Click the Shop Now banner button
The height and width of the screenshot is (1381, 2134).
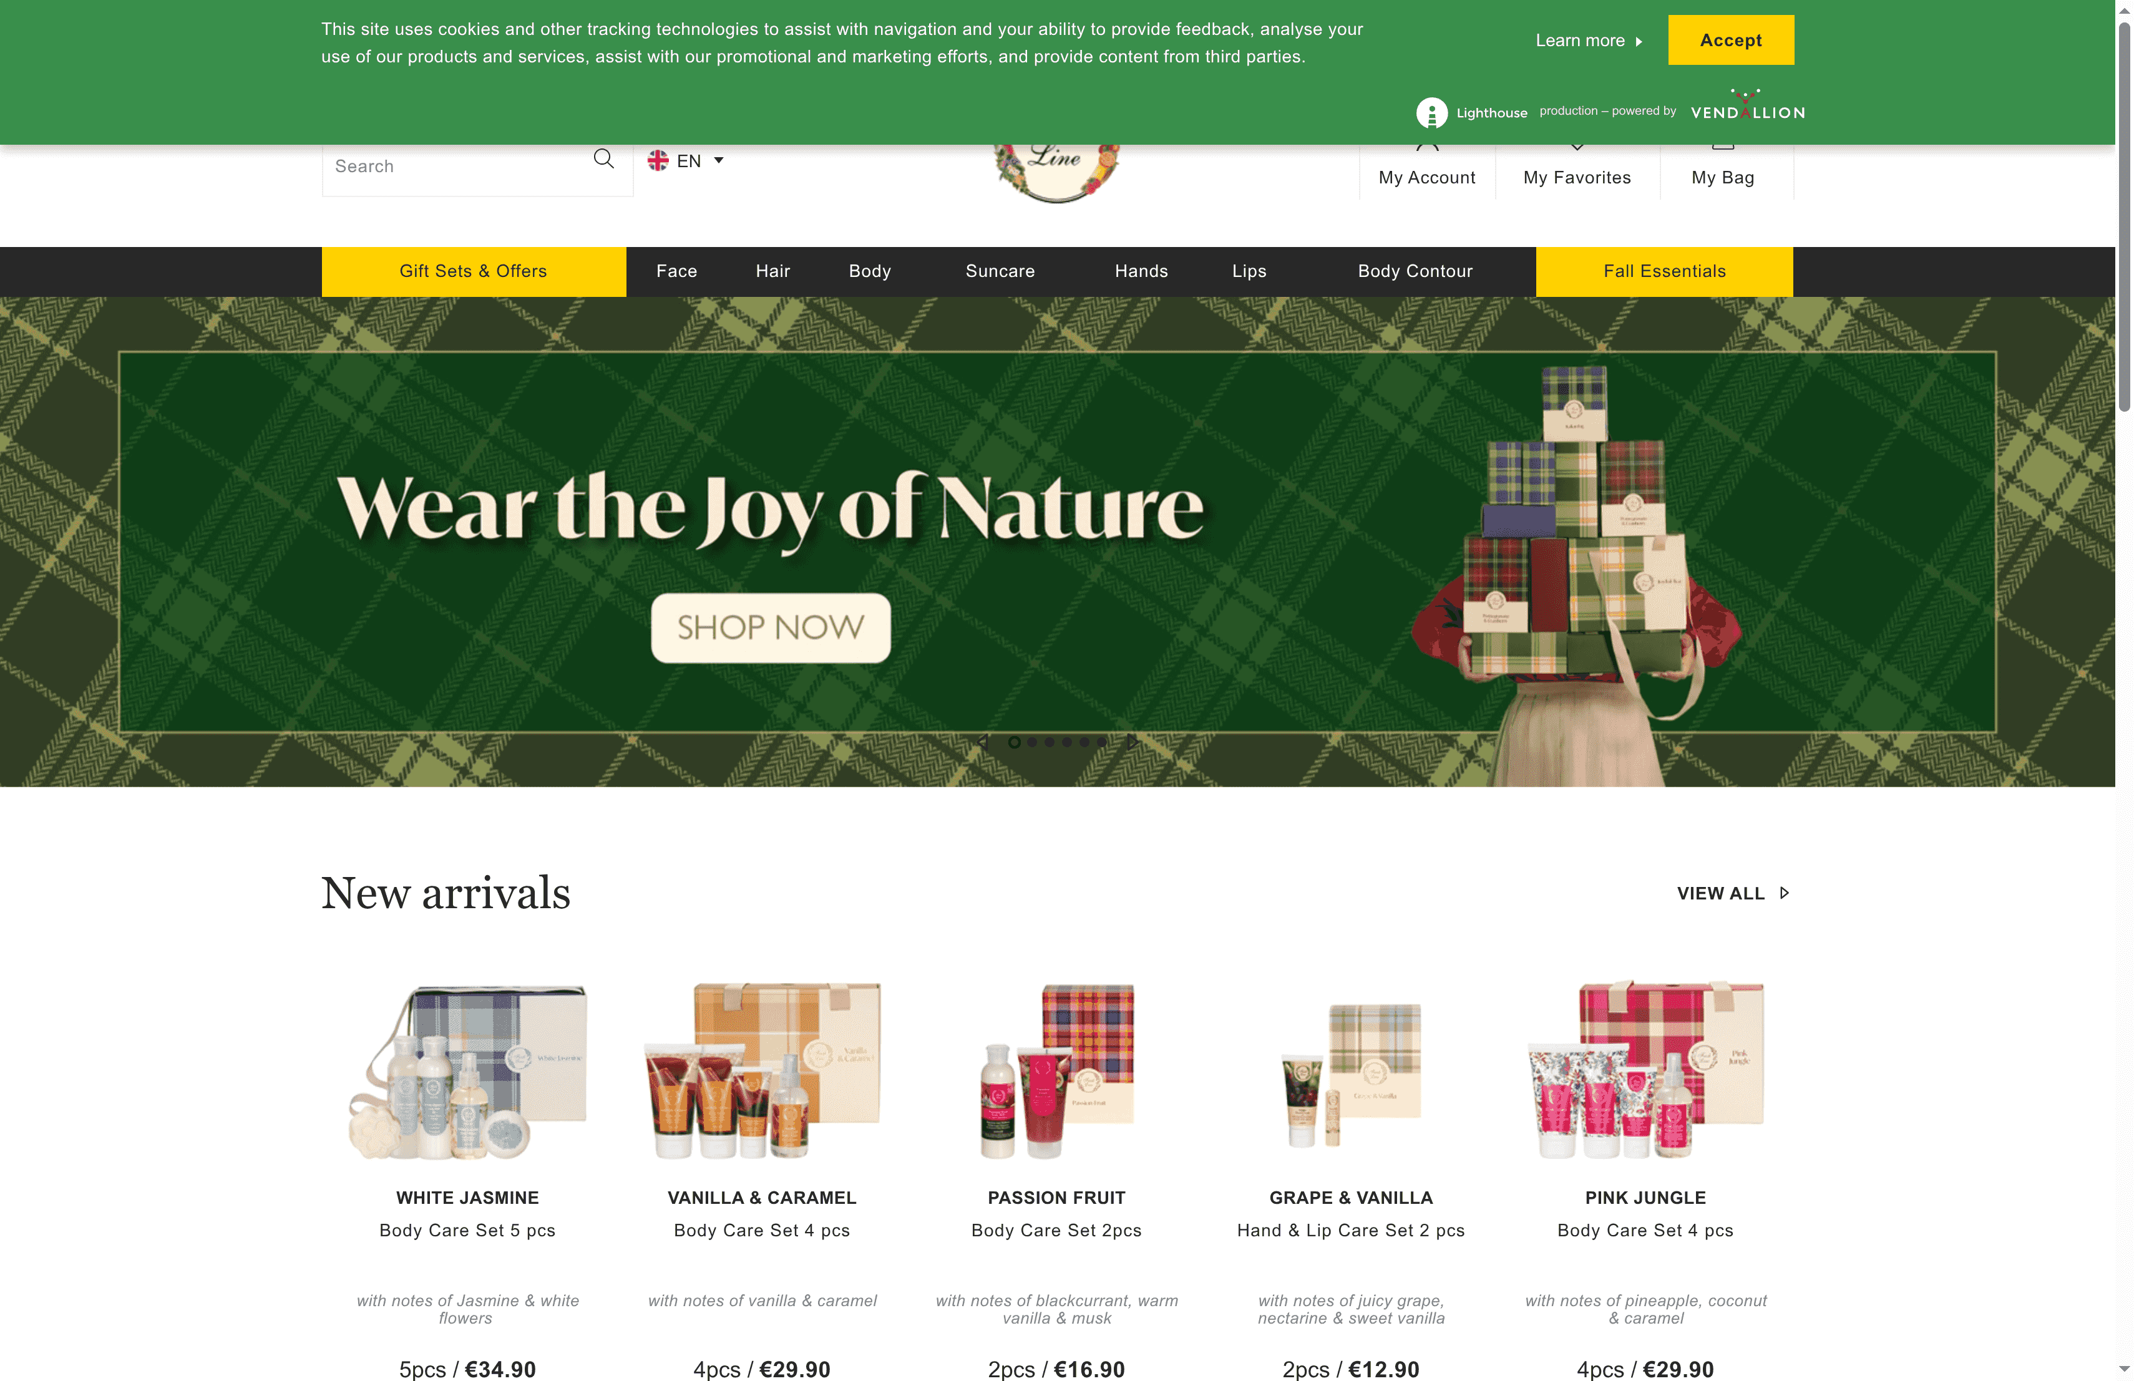pyautogui.click(x=771, y=628)
